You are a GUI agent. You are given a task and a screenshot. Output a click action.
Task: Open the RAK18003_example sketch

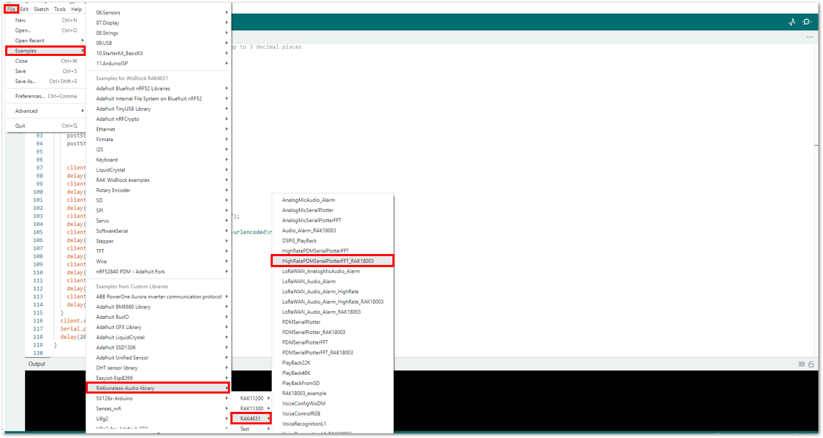(x=332, y=394)
